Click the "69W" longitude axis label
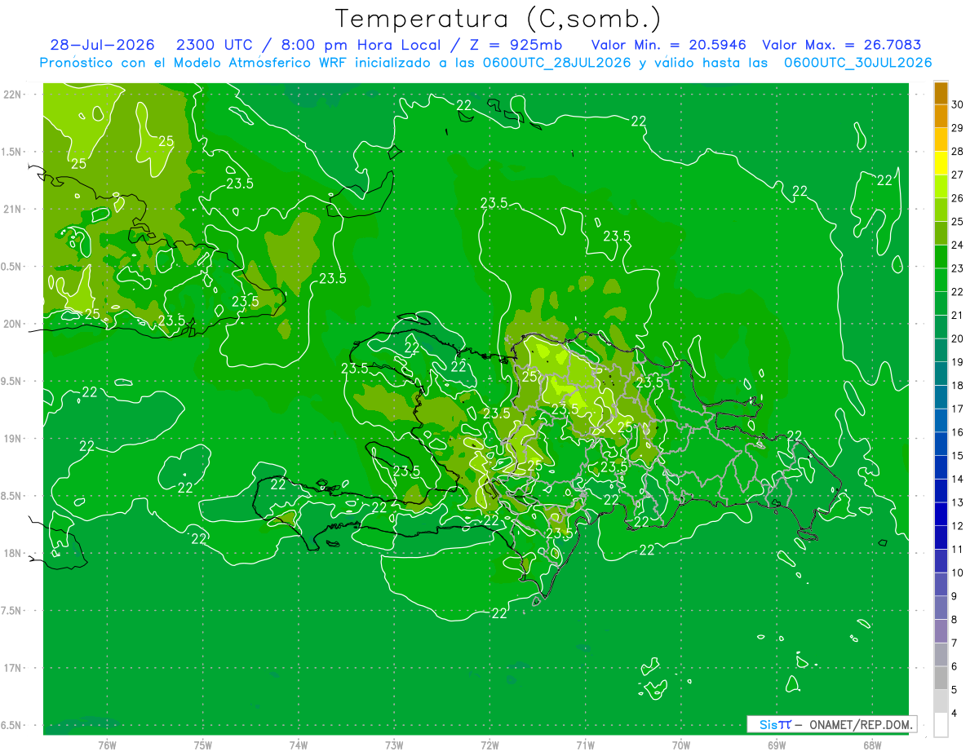The width and height of the screenshot is (979, 756). 776,745
